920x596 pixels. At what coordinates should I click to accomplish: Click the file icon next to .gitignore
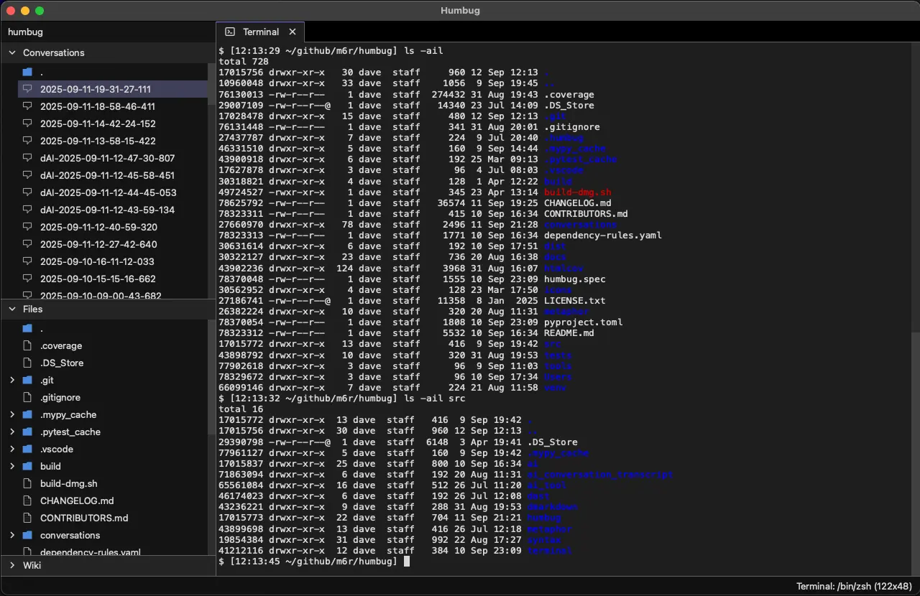coord(27,397)
